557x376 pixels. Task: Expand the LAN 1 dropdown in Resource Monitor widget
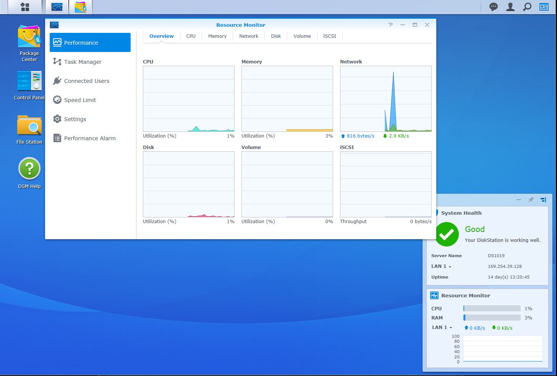click(443, 327)
